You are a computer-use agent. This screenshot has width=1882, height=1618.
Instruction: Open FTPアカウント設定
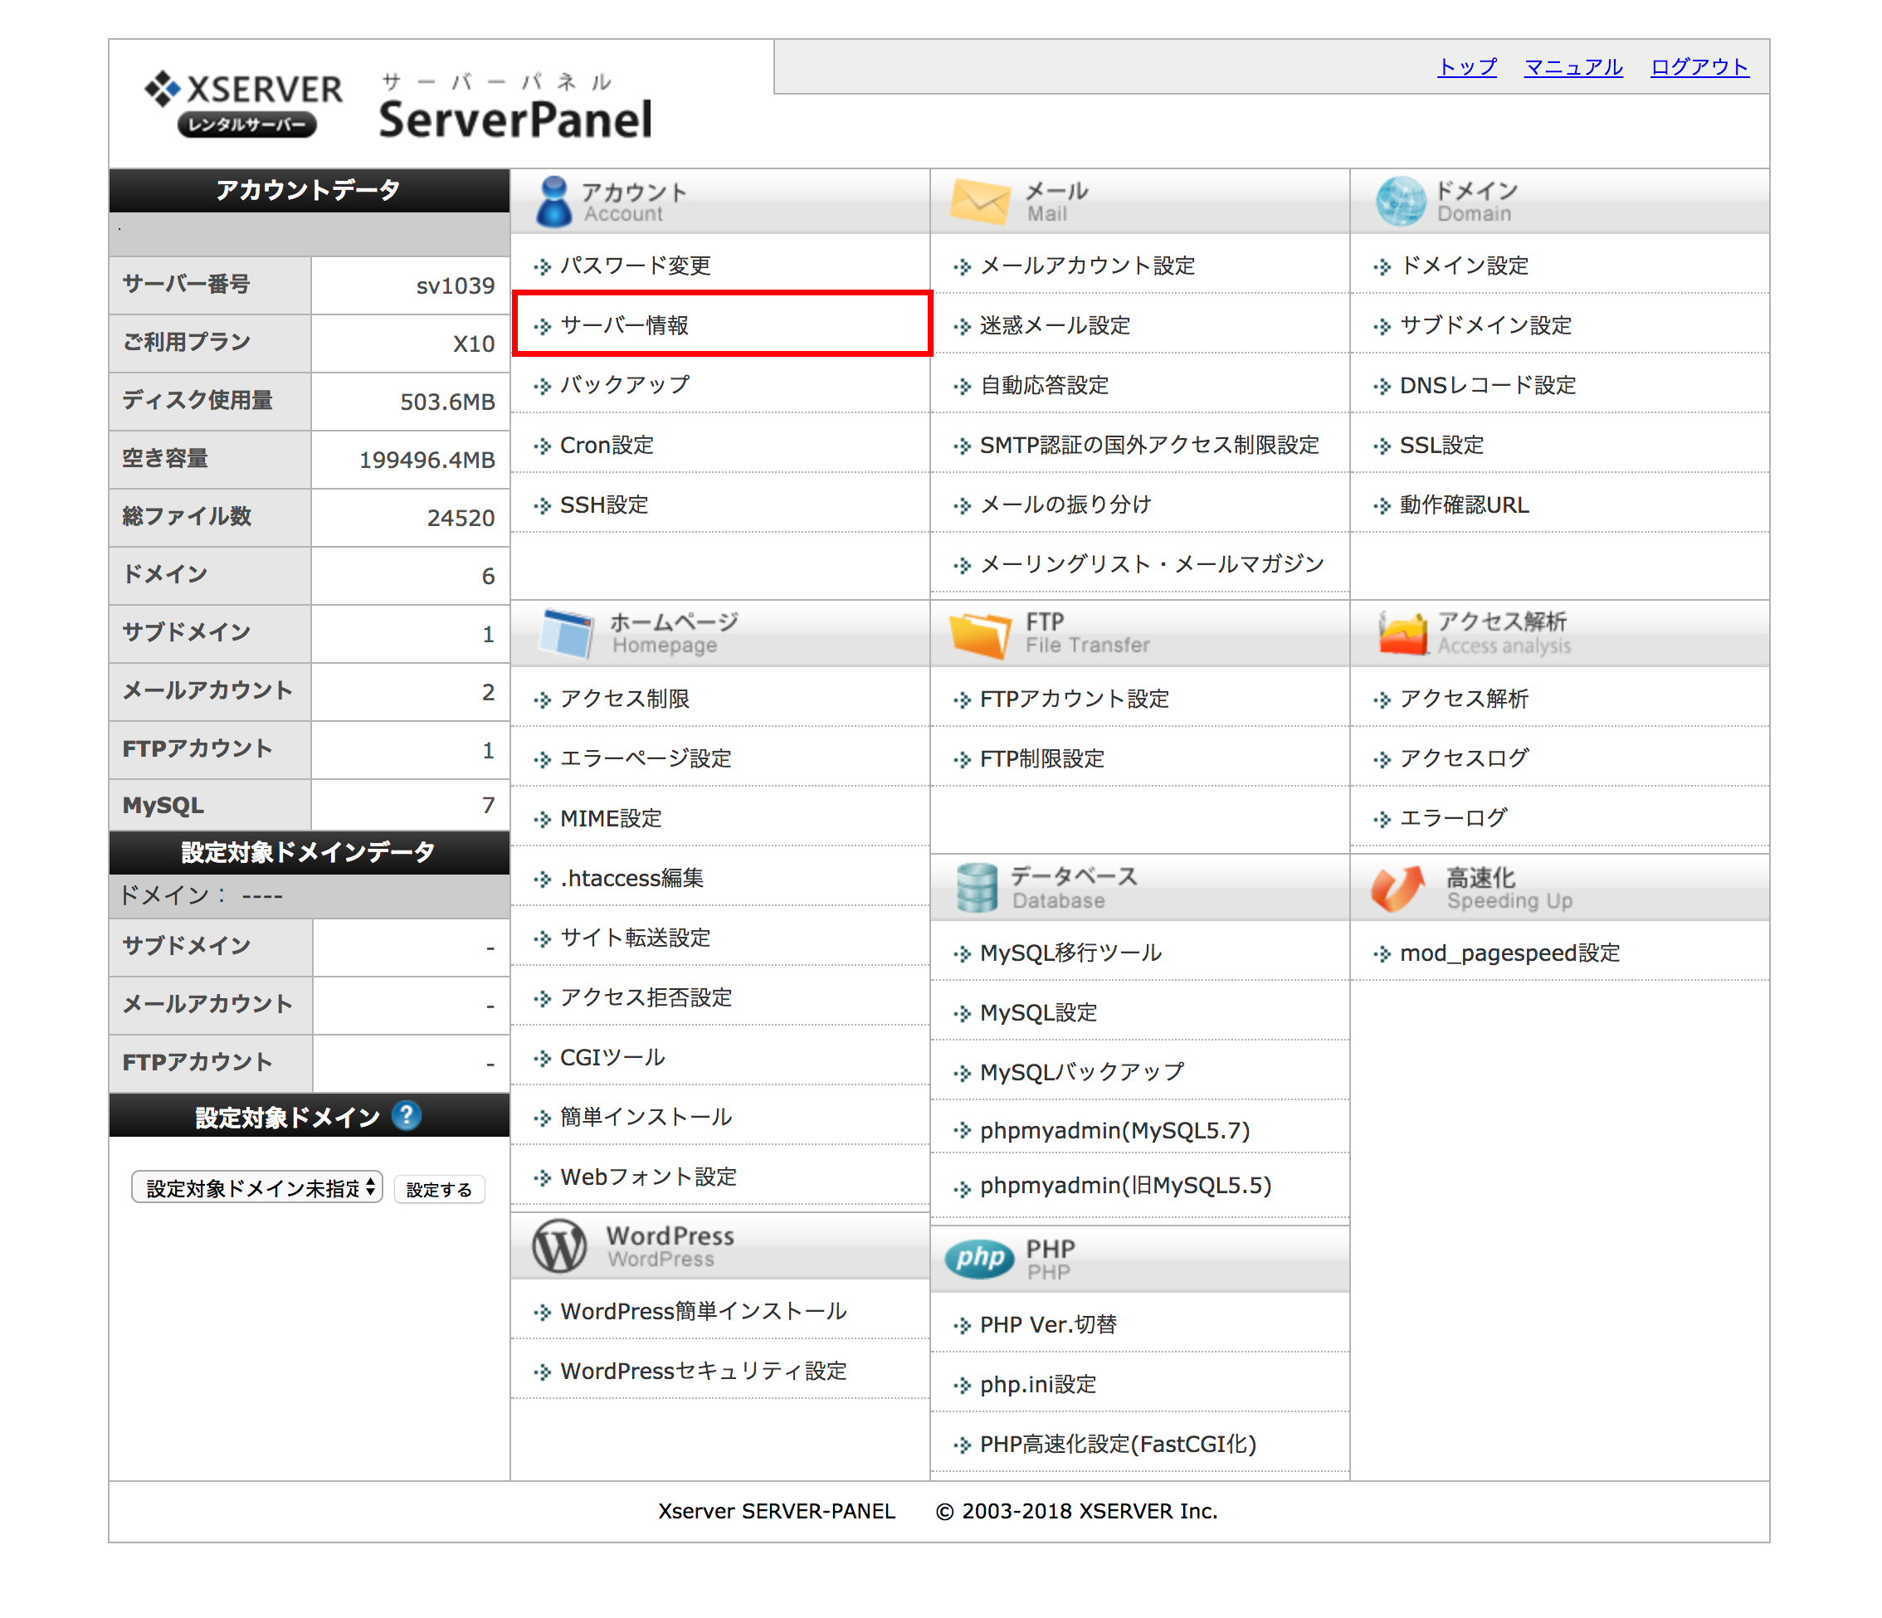click(x=1075, y=699)
